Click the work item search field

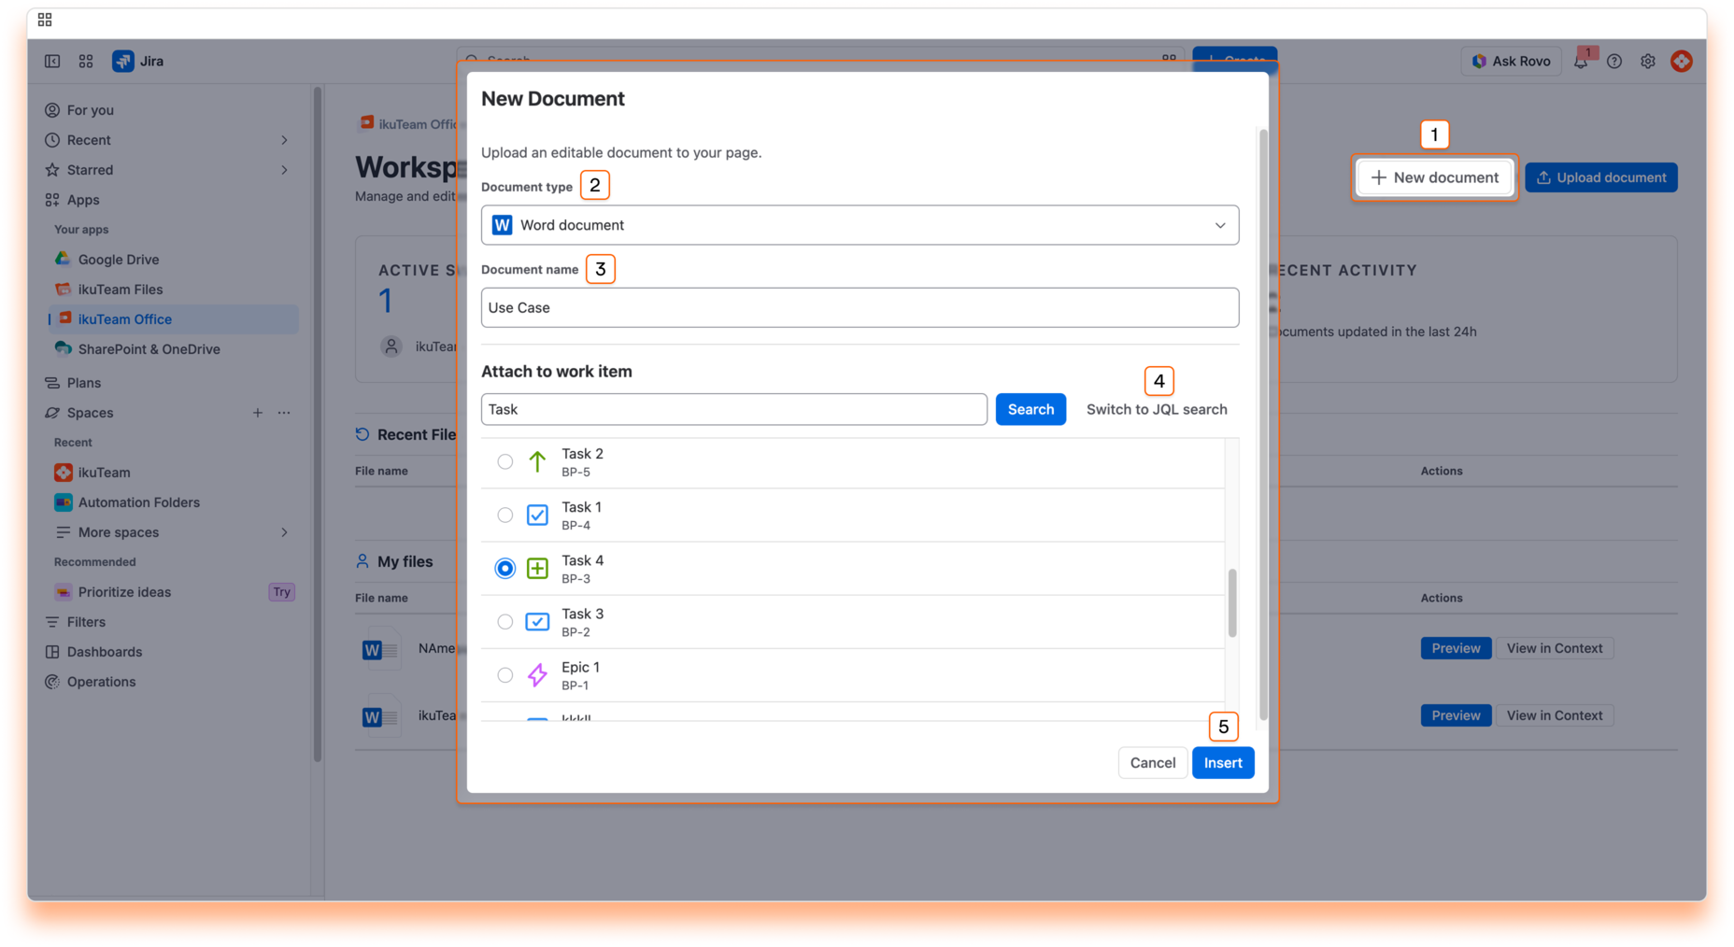click(x=733, y=409)
